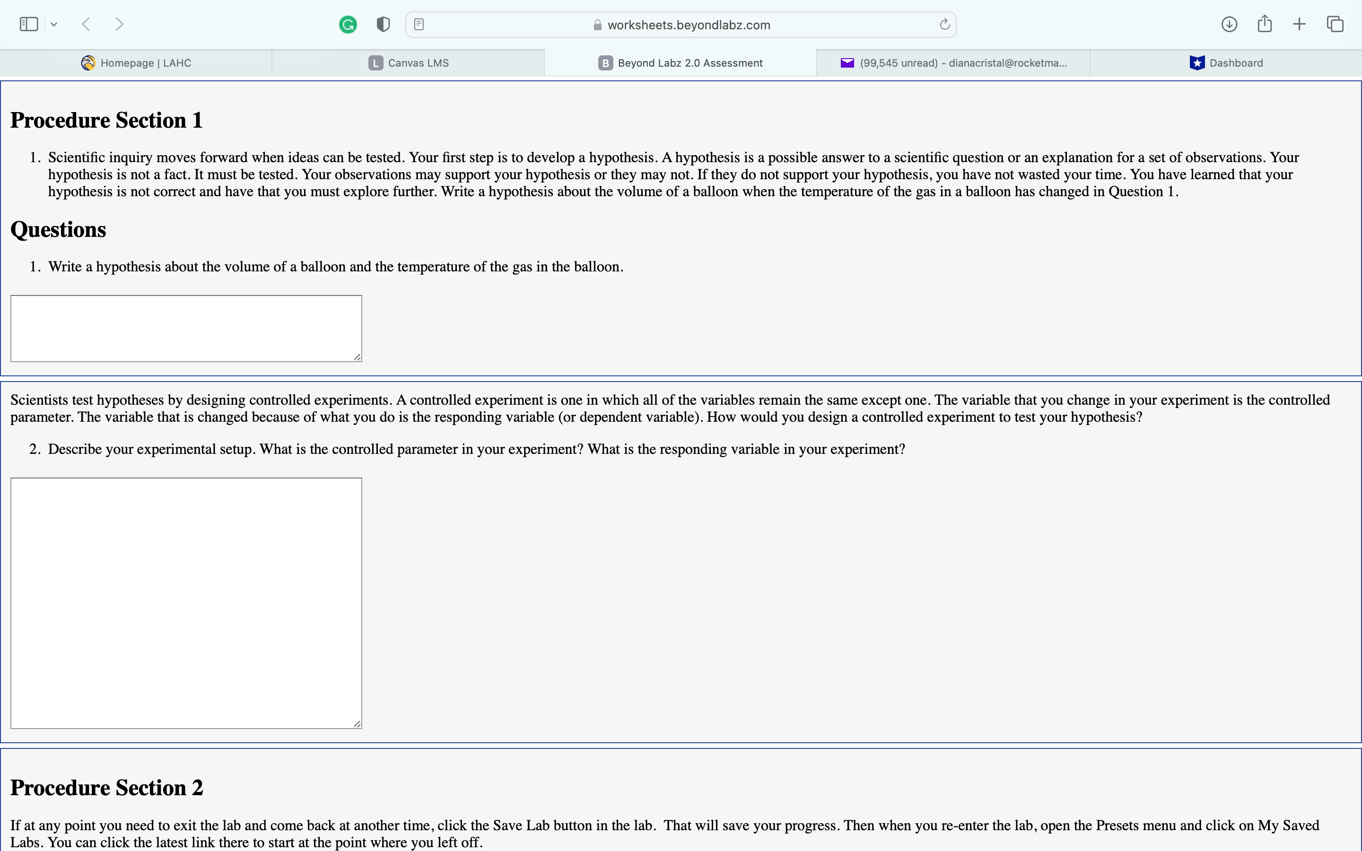
Task: Click the Tab Overview icon
Action: 1335,24
